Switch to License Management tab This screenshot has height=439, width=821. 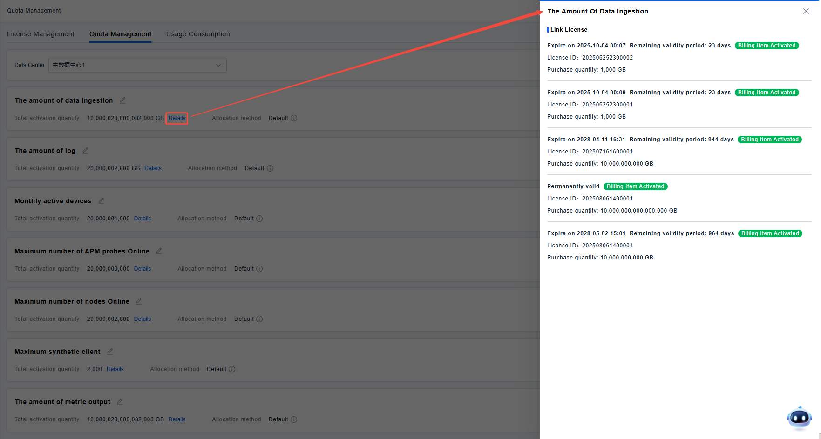tap(41, 34)
